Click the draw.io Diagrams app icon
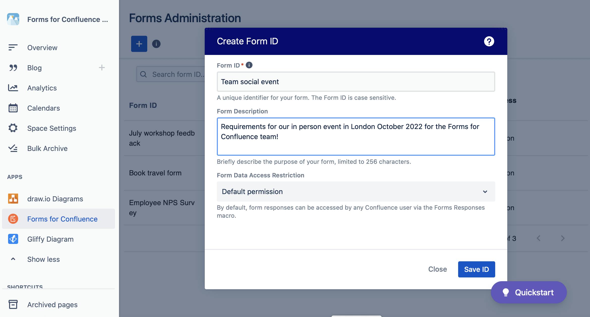The image size is (590, 317). tap(13, 199)
